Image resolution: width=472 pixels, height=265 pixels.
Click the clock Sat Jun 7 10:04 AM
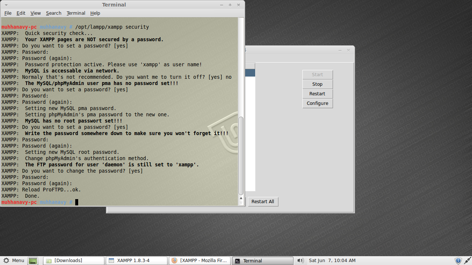point(332,261)
